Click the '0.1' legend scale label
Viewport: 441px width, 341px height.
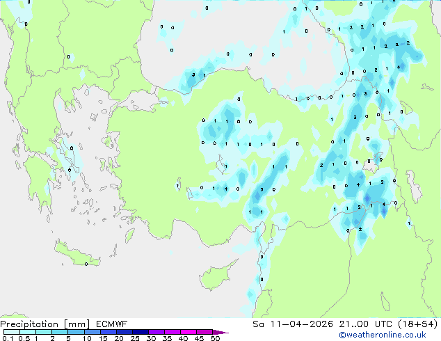[8, 338]
